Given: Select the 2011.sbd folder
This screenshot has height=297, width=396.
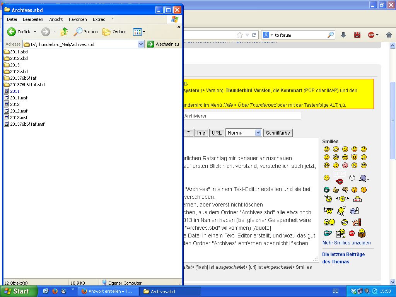Looking at the screenshot, I should [x=16, y=52].
